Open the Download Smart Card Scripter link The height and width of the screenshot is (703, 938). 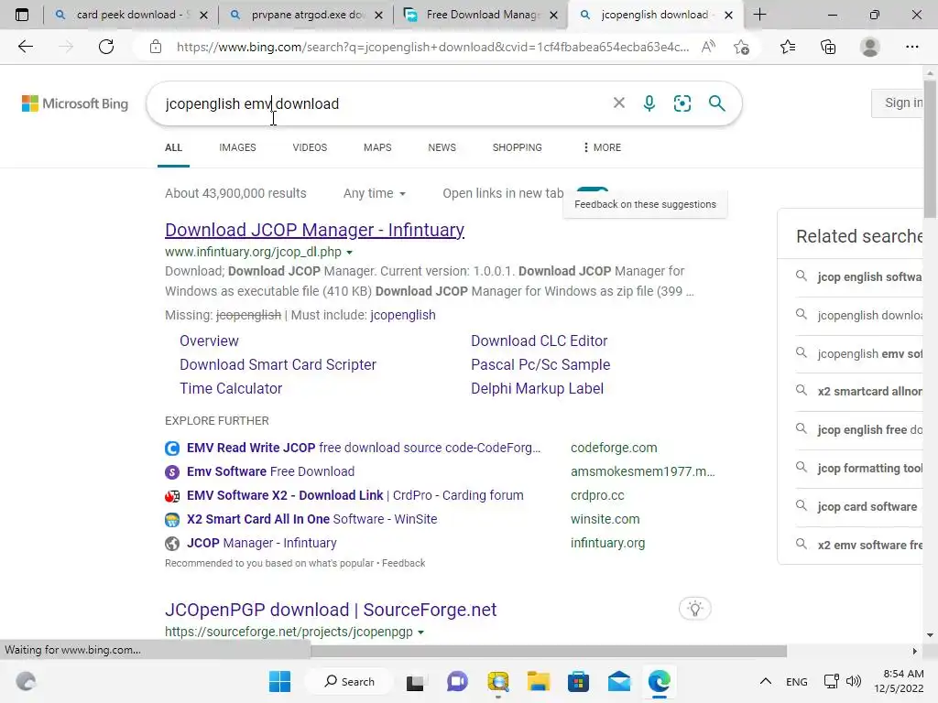[x=278, y=364]
